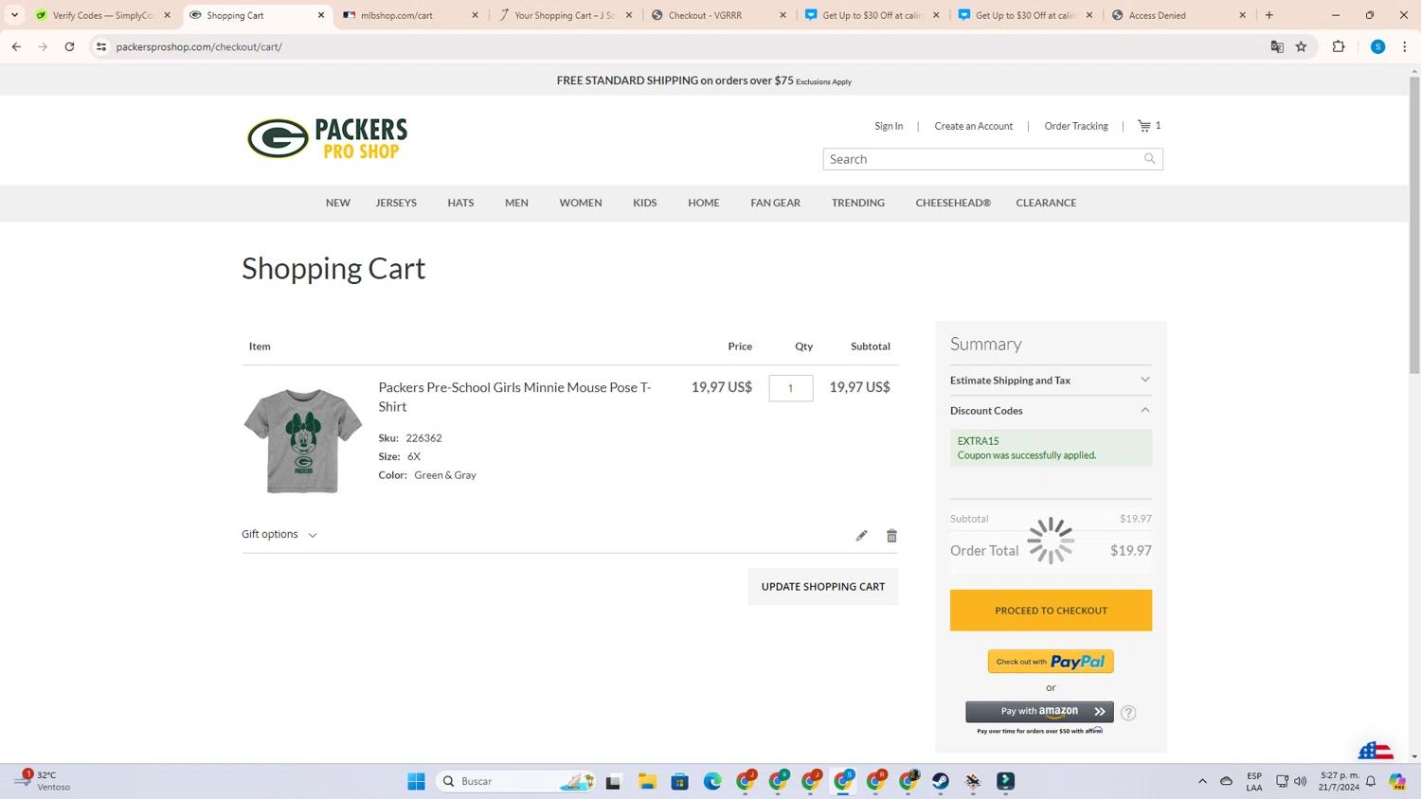Click Pay with Amazon
Screen dimensions: 1421x799
click(1039, 711)
